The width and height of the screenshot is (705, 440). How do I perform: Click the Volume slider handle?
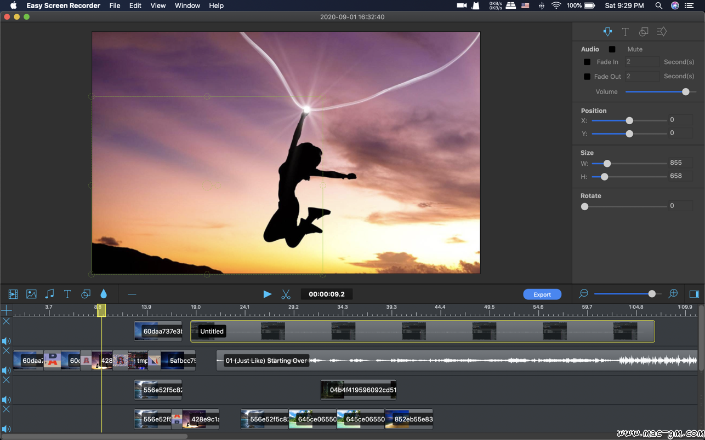tap(685, 92)
